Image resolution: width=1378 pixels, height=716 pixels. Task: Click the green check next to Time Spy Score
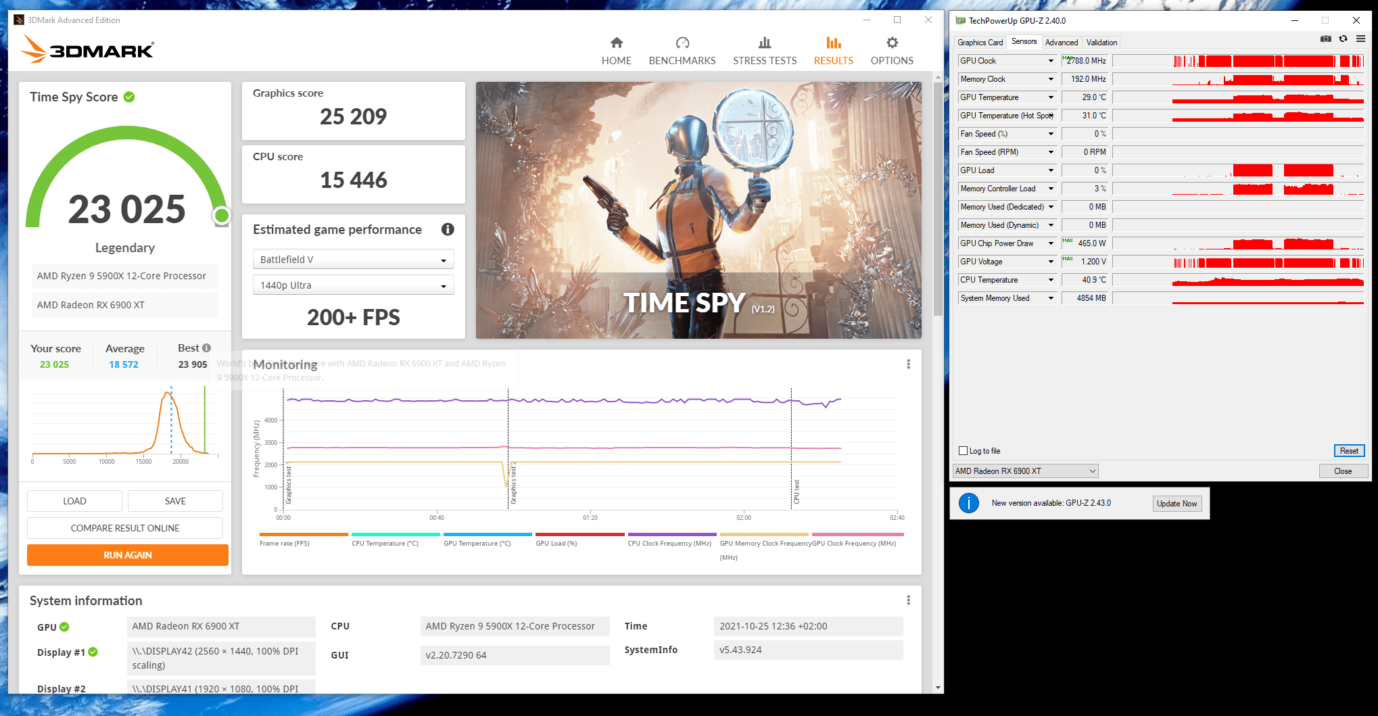click(129, 97)
